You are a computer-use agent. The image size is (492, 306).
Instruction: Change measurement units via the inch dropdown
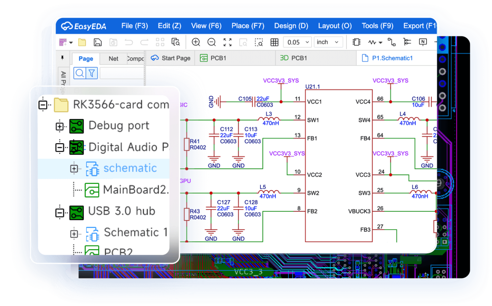click(x=327, y=42)
